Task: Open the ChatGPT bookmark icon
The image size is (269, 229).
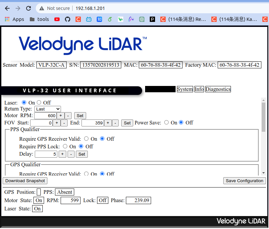Action: coord(142,19)
